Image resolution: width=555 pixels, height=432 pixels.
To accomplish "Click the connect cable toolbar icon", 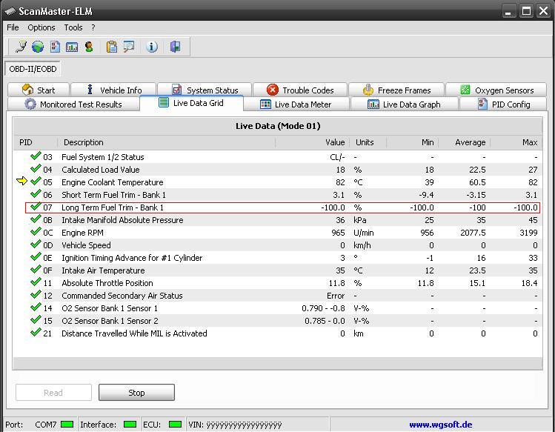I will [21, 47].
